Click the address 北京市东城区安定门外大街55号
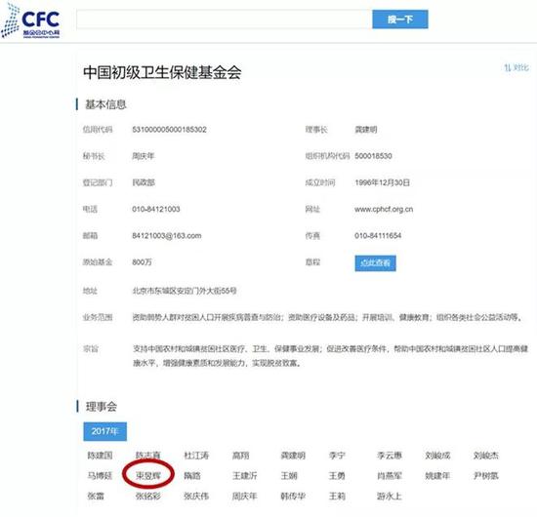The image size is (537, 517). [x=185, y=291]
